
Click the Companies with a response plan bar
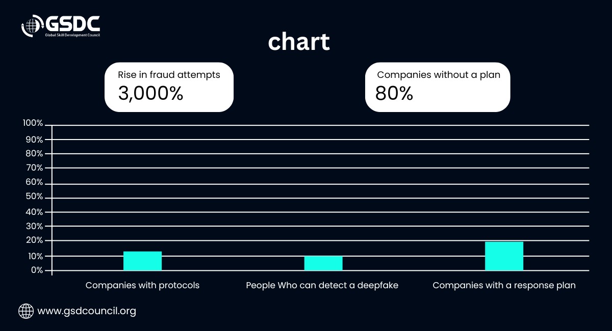pyautogui.click(x=504, y=256)
